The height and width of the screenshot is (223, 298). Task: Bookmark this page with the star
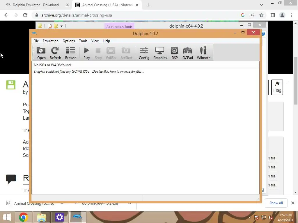pos(261,15)
